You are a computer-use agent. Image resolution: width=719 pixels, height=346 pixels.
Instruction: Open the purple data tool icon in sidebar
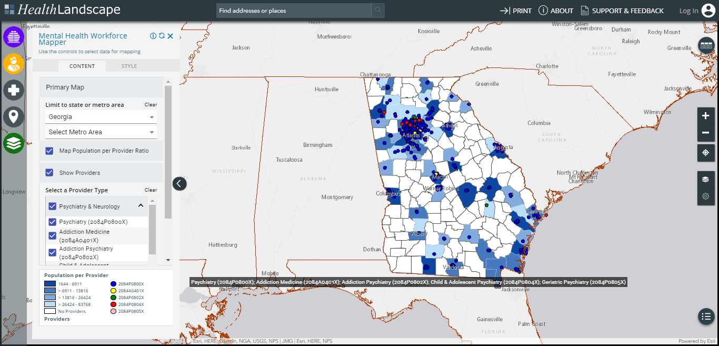tap(14, 37)
